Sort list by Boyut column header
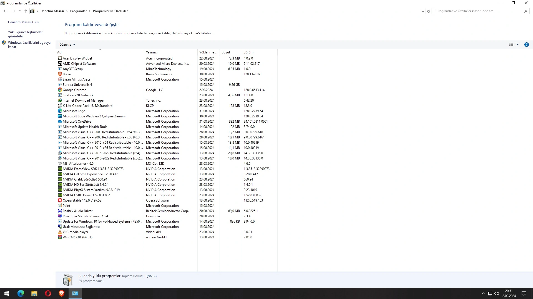 tap(231, 52)
